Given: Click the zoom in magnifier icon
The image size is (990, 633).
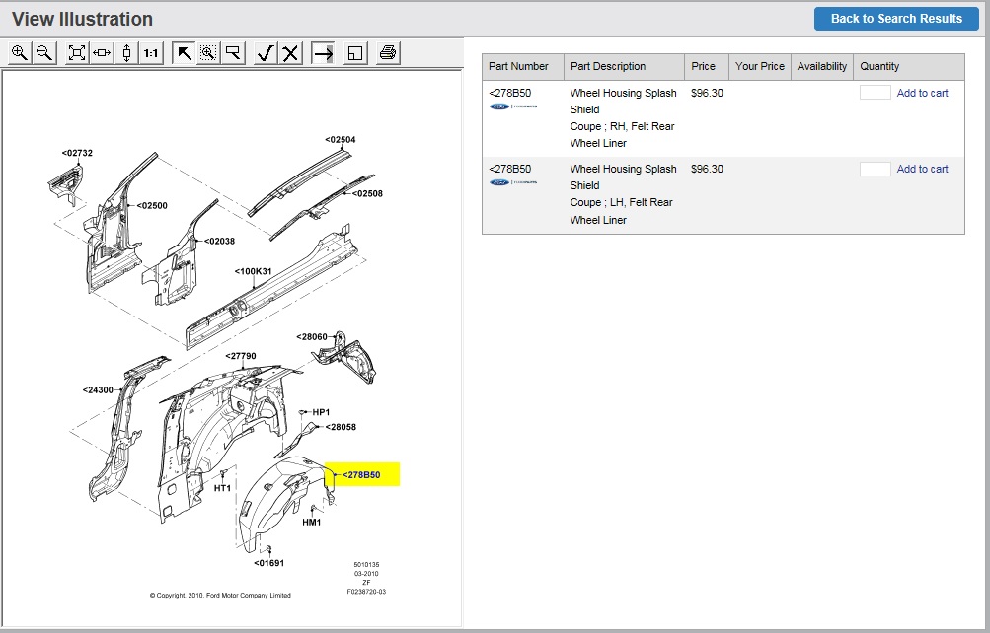Looking at the screenshot, I should [20, 53].
